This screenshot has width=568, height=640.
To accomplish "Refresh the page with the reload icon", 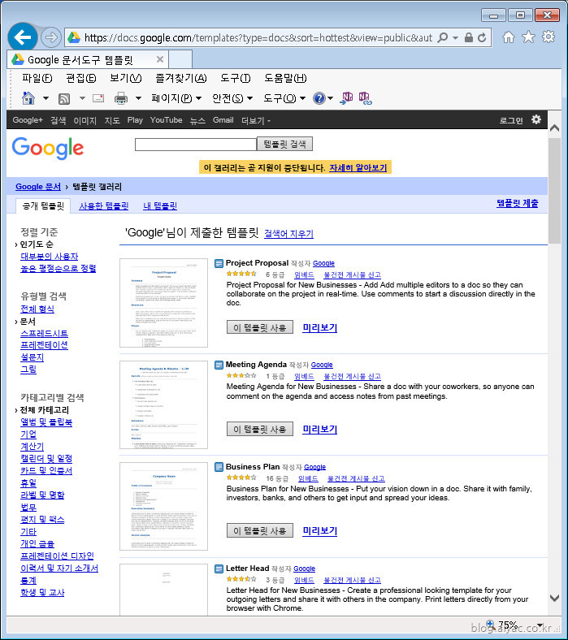I will point(482,38).
